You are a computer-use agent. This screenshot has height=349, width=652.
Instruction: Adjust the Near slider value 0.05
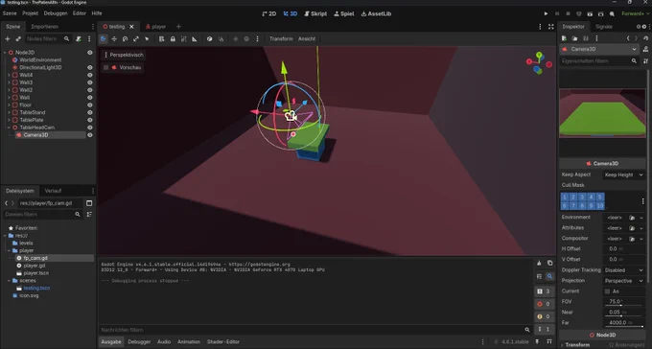(x=623, y=312)
